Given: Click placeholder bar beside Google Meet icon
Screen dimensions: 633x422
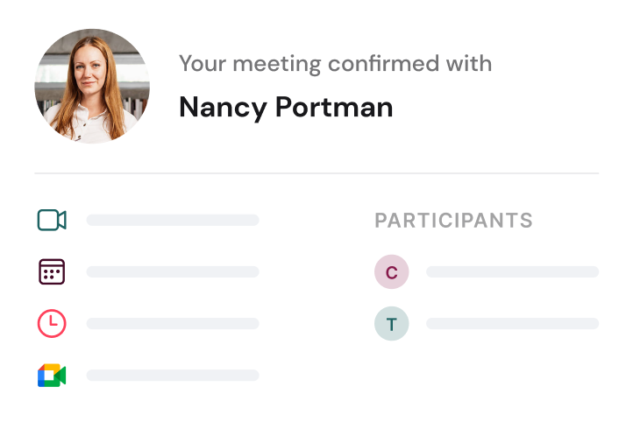Looking at the screenshot, I should pos(173,375).
